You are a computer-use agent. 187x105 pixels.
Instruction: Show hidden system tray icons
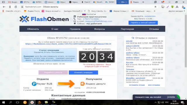tap(155, 102)
